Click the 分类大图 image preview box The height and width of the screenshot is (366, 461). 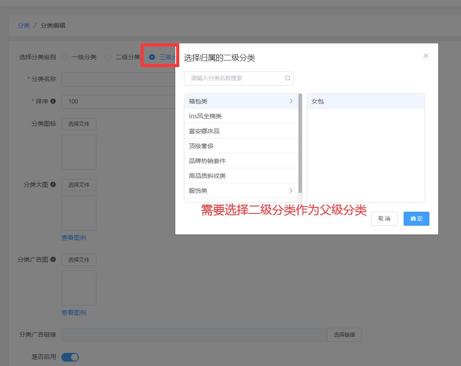[x=79, y=213]
